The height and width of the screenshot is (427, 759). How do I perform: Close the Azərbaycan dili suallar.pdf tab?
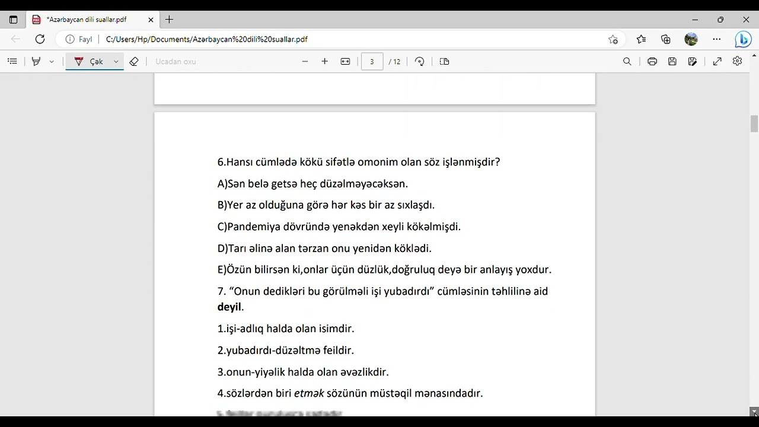pyautogui.click(x=151, y=20)
